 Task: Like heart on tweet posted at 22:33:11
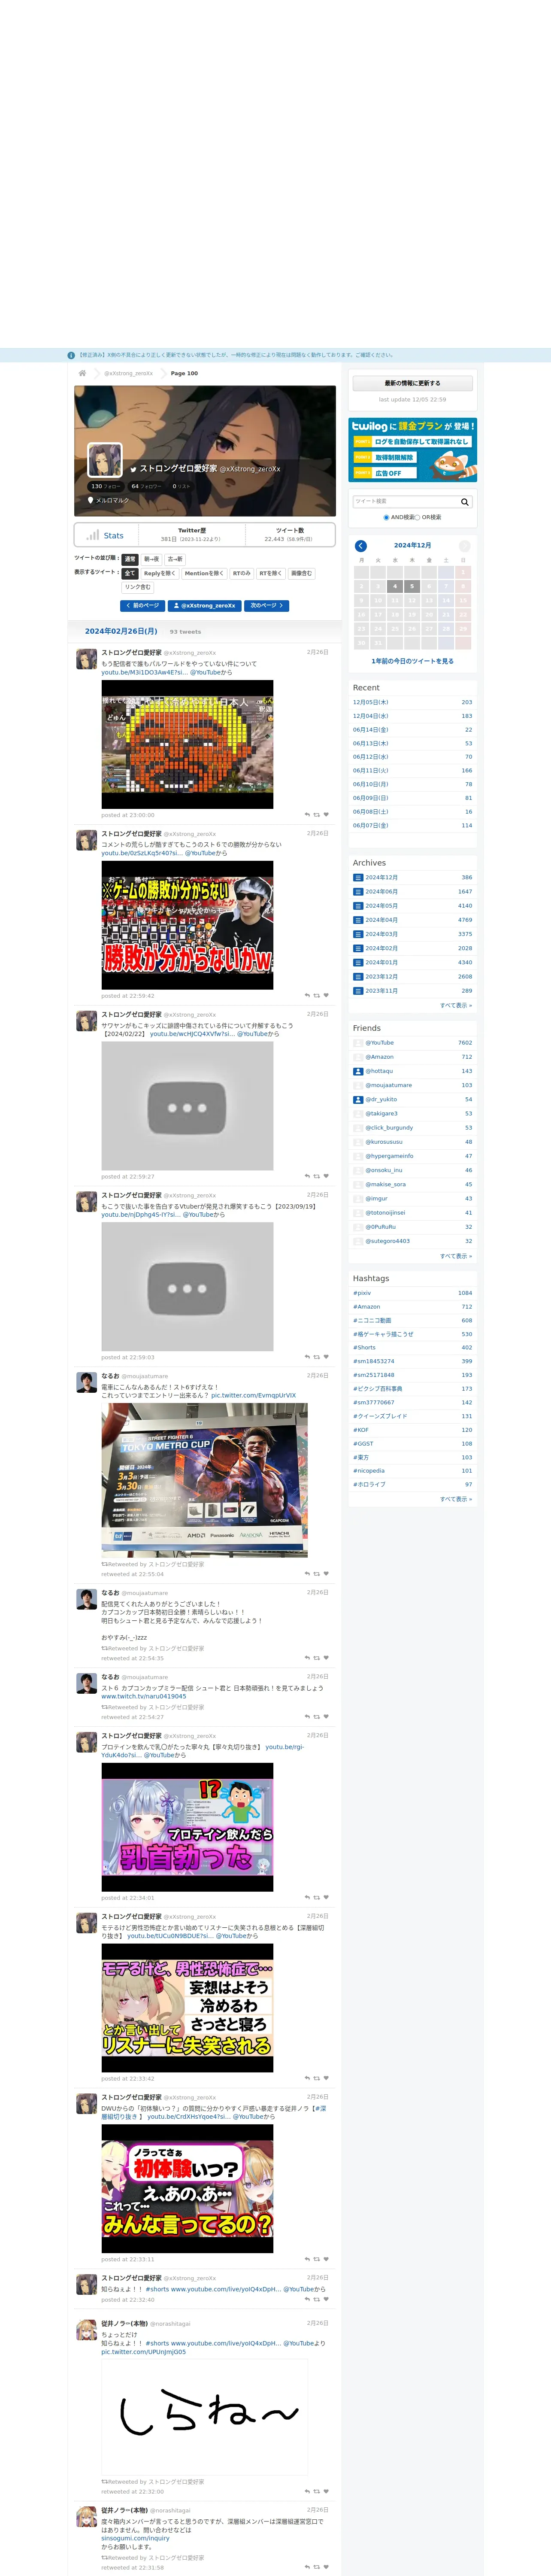click(x=326, y=2260)
